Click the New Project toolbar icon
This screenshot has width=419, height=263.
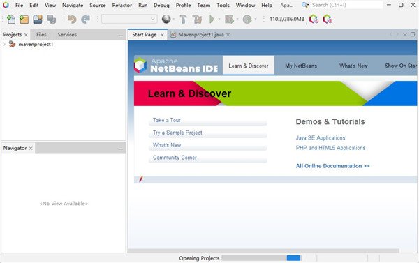click(x=24, y=20)
